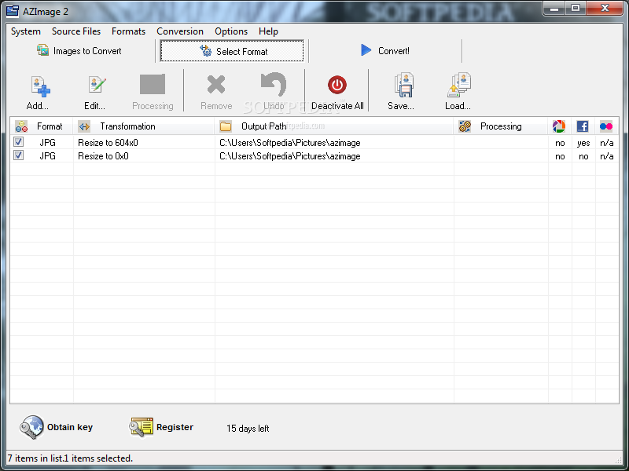Click the Add format icon
Image resolution: width=629 pixels, height=471 pixels.
click(41, 86)
